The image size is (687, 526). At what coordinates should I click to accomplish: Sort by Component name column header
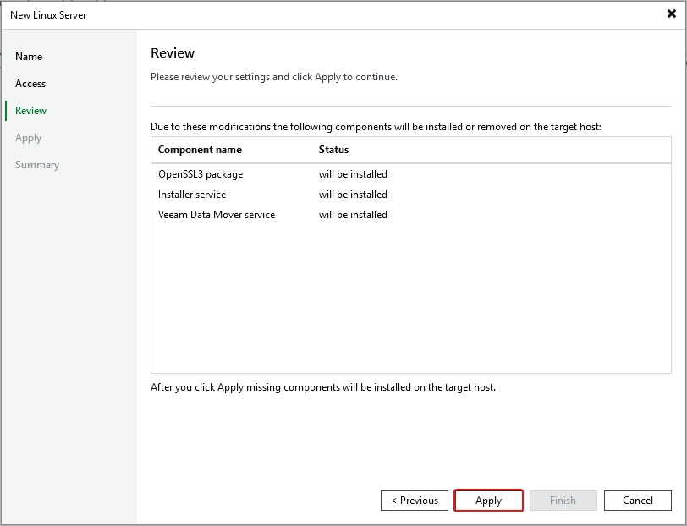coord(200,150)
